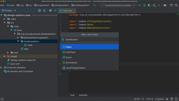
Task: Click the lombok.Data import line
Action: click(x=81, y=25)
